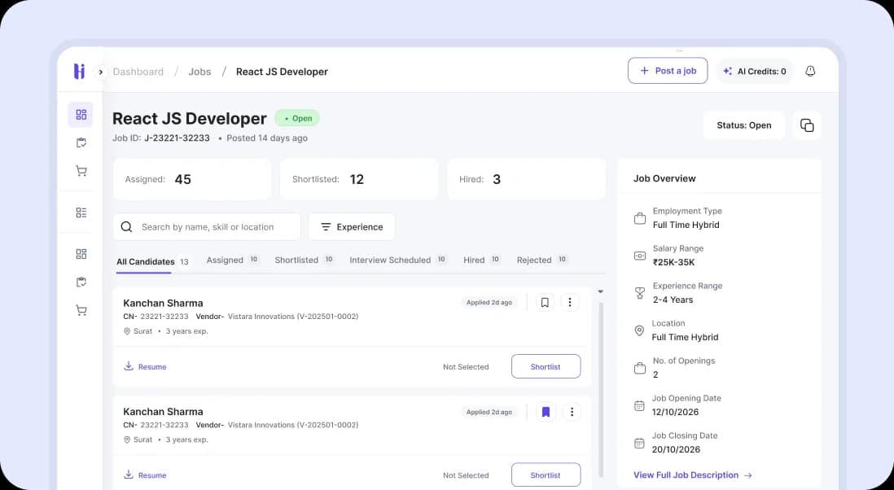Open the shopping cart icon in sidebar
This screenshot has width=894, height=490.
pyautogui.click(x=80, y=171)
